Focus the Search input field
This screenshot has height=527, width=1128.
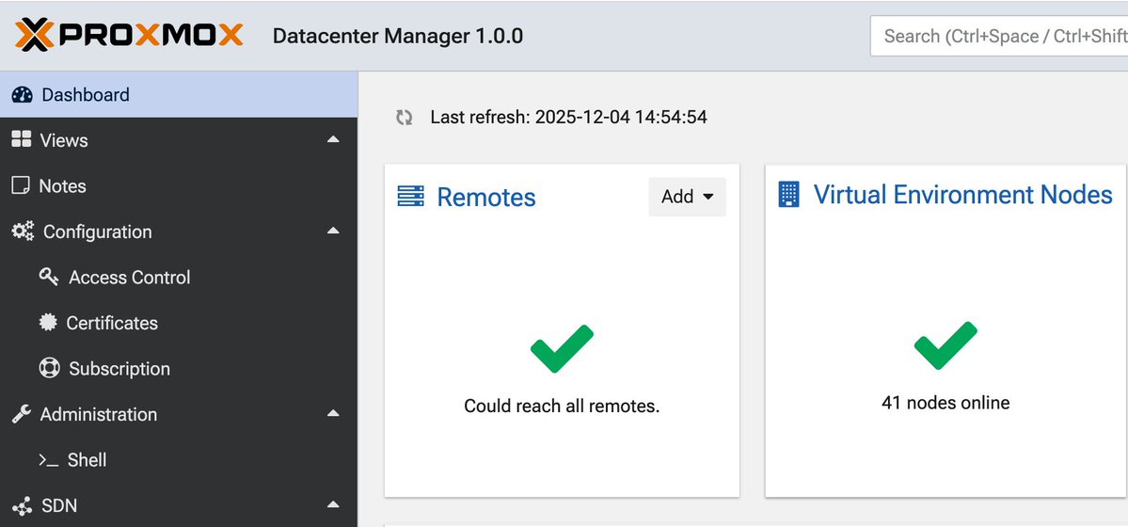click(x=999, y=36)
